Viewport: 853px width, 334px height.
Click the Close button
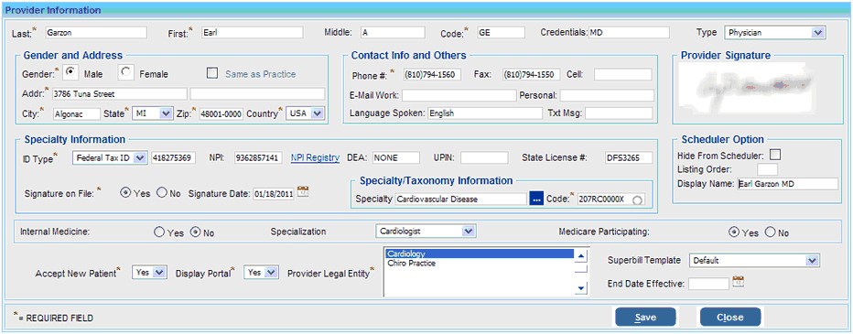(730, 318)
